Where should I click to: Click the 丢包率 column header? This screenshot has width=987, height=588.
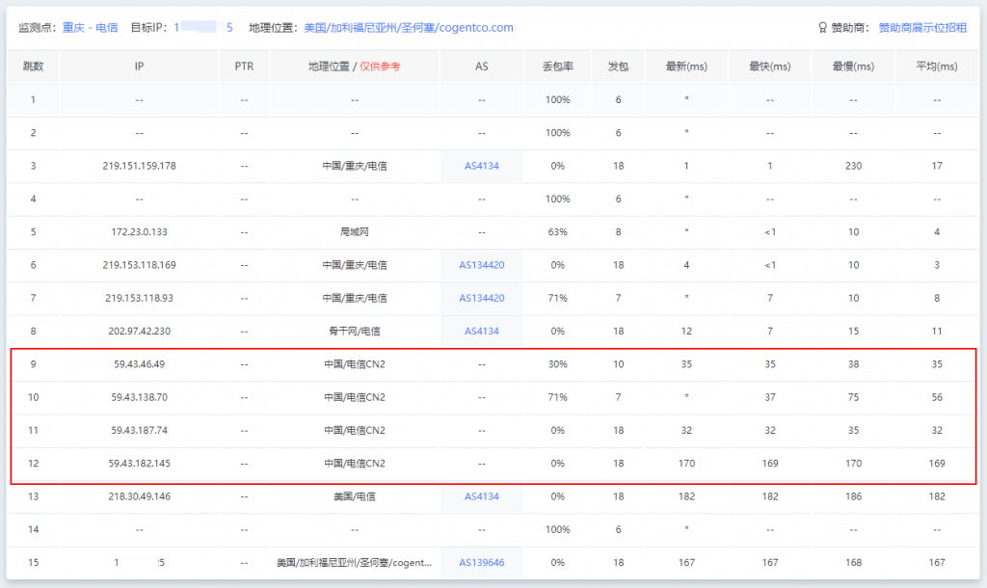pyautogui.click(x=557, y=67)
